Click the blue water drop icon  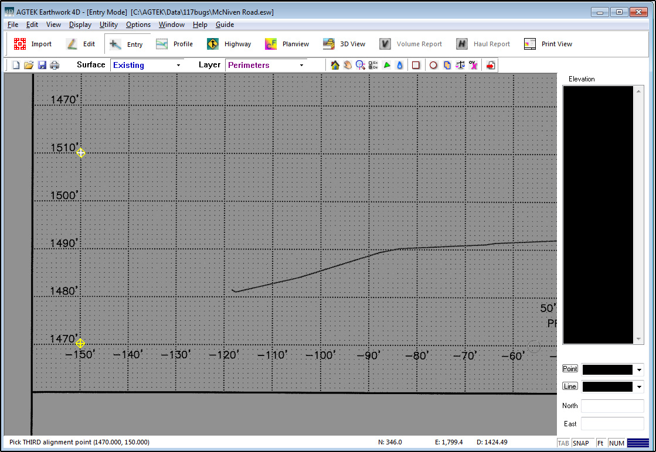pyautogui.click(x=400, y=65)
